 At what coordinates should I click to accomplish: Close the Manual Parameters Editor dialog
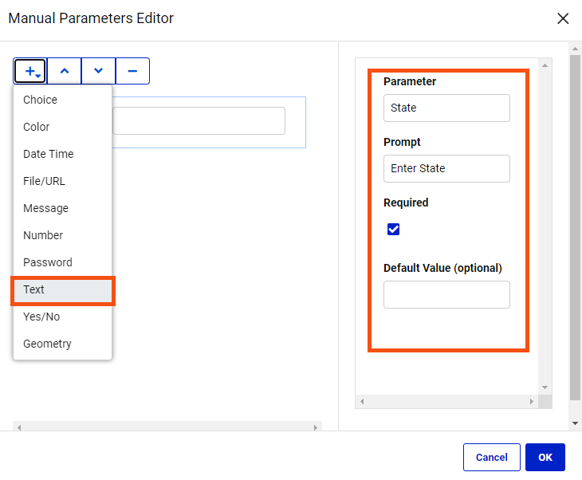(563, 18)
